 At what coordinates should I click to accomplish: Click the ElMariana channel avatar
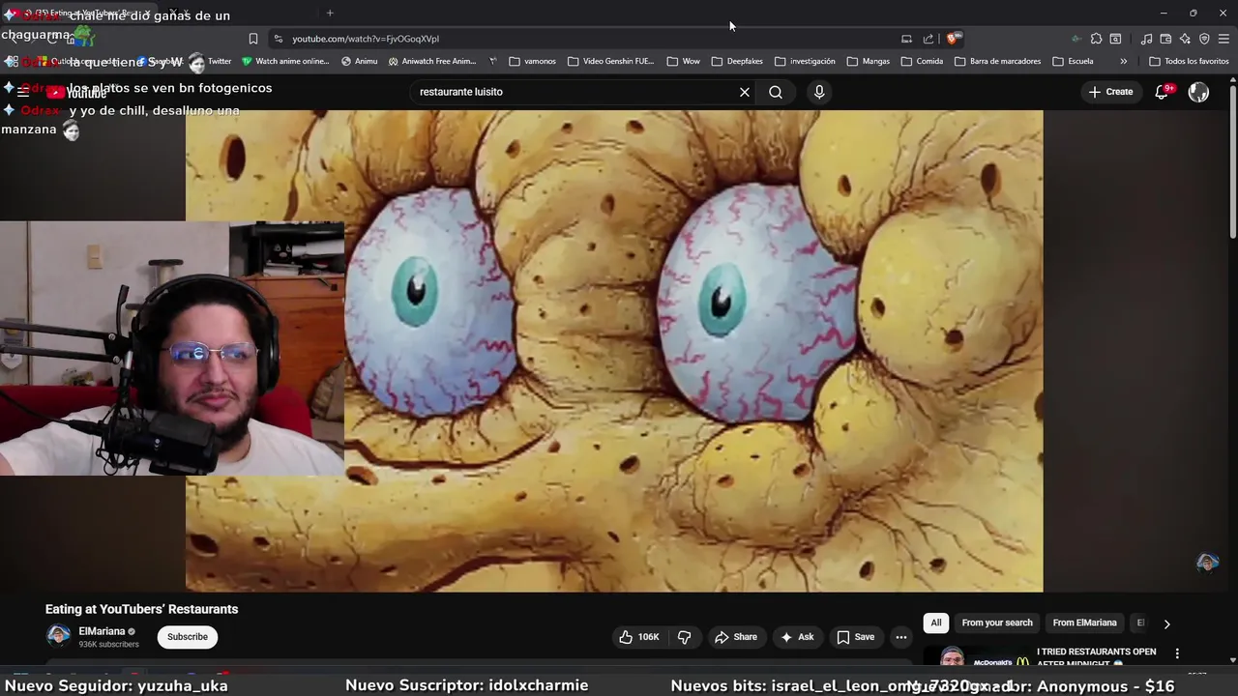(x=59, y=636)
